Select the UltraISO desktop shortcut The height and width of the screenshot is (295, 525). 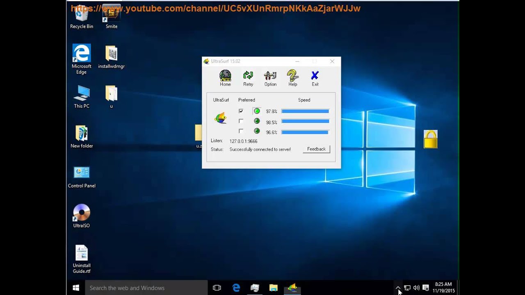click(x=81, y=216)
